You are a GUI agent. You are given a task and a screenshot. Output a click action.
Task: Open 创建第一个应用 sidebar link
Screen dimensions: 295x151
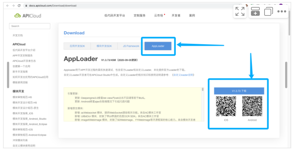coord(21,66)
